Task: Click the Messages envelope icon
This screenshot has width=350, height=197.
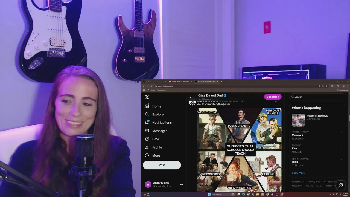Action: pyautogui.click(x=147, y=131)
